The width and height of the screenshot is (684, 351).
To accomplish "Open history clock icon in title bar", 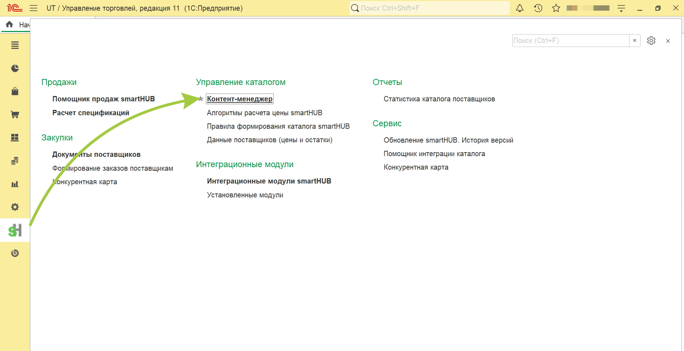I will [538, 8].
